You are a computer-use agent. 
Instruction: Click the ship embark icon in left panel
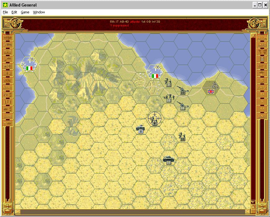pyautogui.click(x=8, y=52)
